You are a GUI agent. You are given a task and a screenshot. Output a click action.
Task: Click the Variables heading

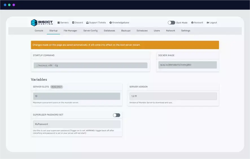pos(39,79)
